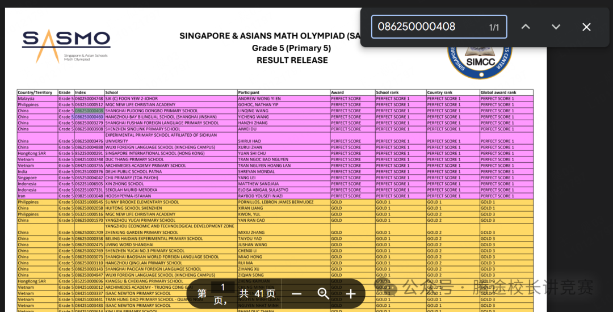The height and width of the screenshot is (312, 613).
Task: Click the Participant column header
Action: pos(249,92)
